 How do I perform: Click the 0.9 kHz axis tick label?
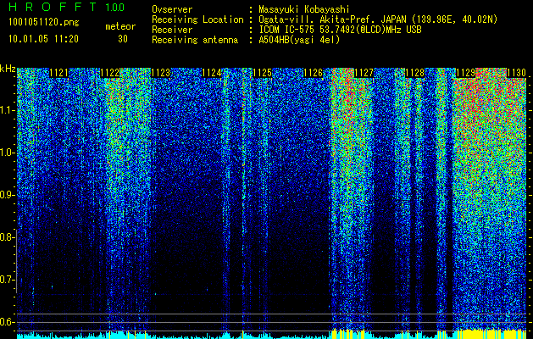[x=7, y=195]
